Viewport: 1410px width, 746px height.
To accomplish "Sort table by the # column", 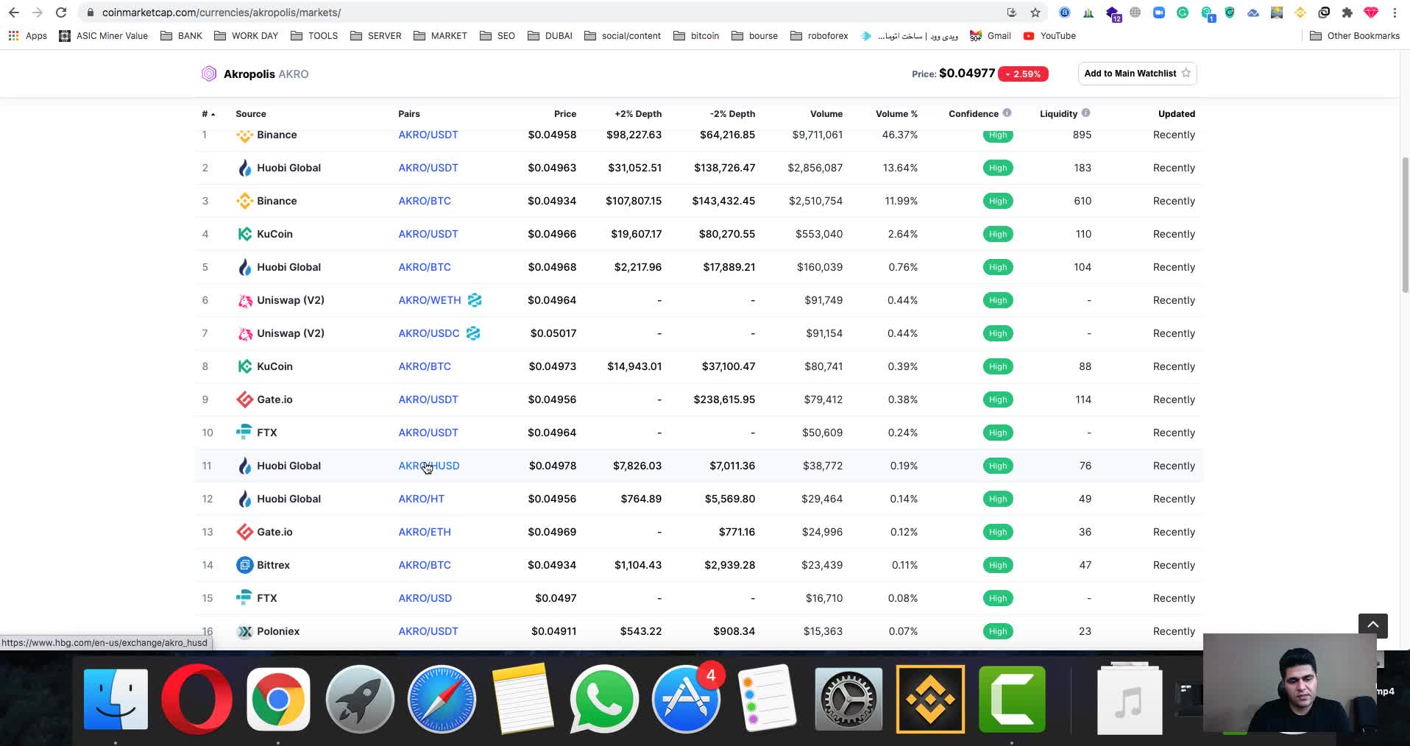I will [x=208, y=114].
